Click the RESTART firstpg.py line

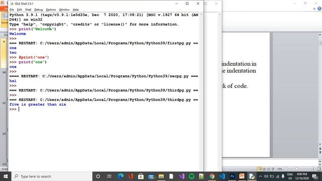click(x=104, y=43)
